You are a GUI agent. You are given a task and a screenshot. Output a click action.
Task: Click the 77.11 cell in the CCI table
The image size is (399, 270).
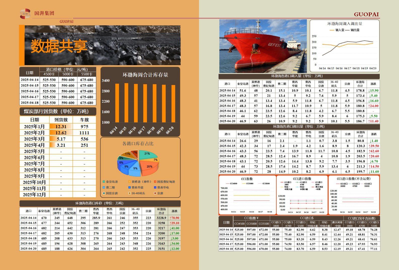(374, 249)
